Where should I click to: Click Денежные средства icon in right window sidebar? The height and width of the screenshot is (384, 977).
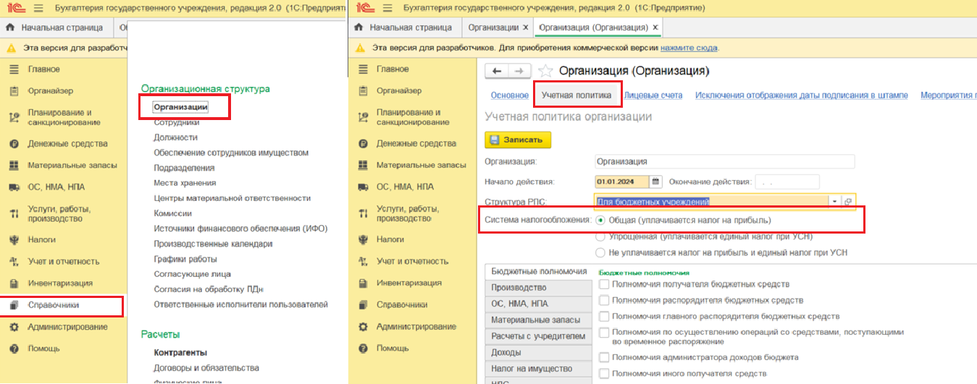coord(362,143)
